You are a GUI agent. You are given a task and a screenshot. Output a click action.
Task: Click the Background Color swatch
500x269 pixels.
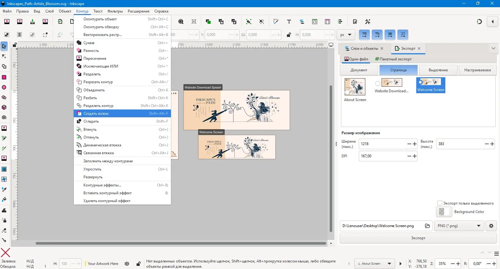[x=444, y=212]
